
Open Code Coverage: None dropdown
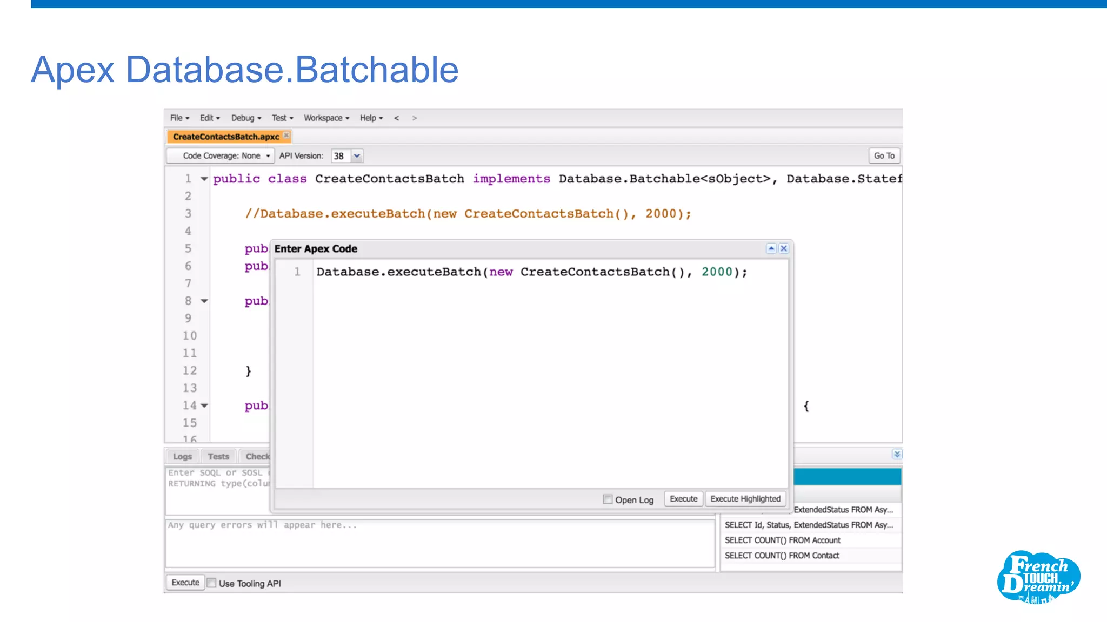coord(221,155)
